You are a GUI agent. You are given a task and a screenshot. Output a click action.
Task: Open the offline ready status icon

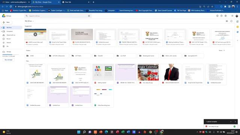pyautogui.click(x=217, y=16)
